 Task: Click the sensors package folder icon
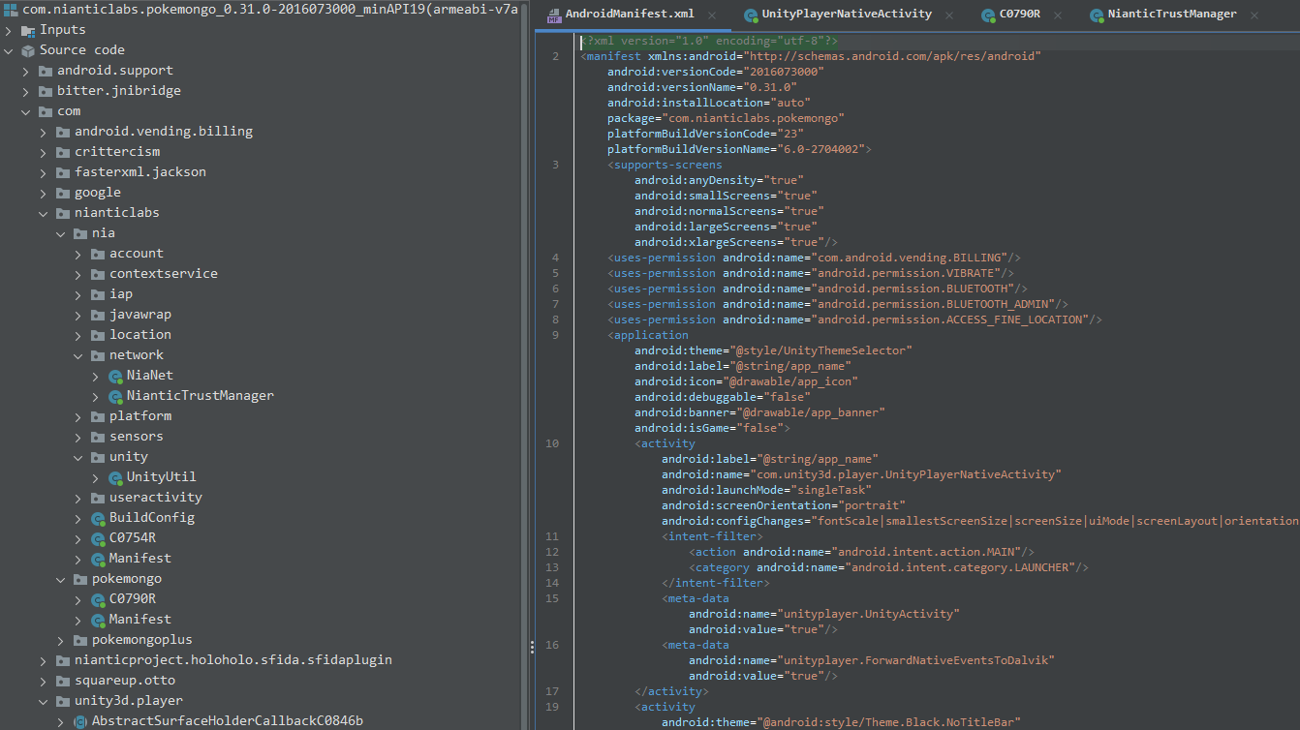98,437
